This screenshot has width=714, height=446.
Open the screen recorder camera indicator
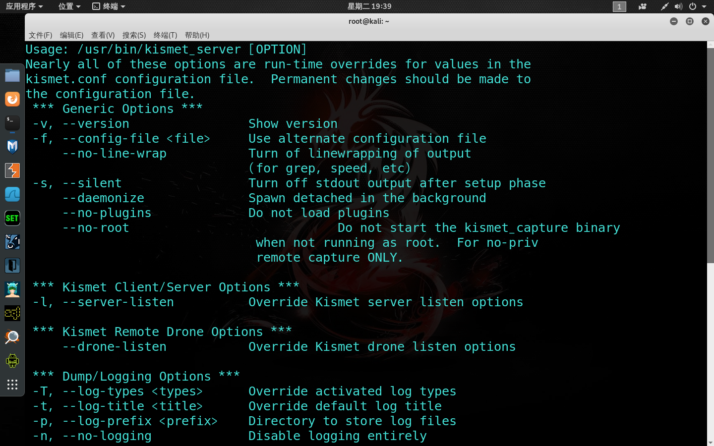coord(643,6)
